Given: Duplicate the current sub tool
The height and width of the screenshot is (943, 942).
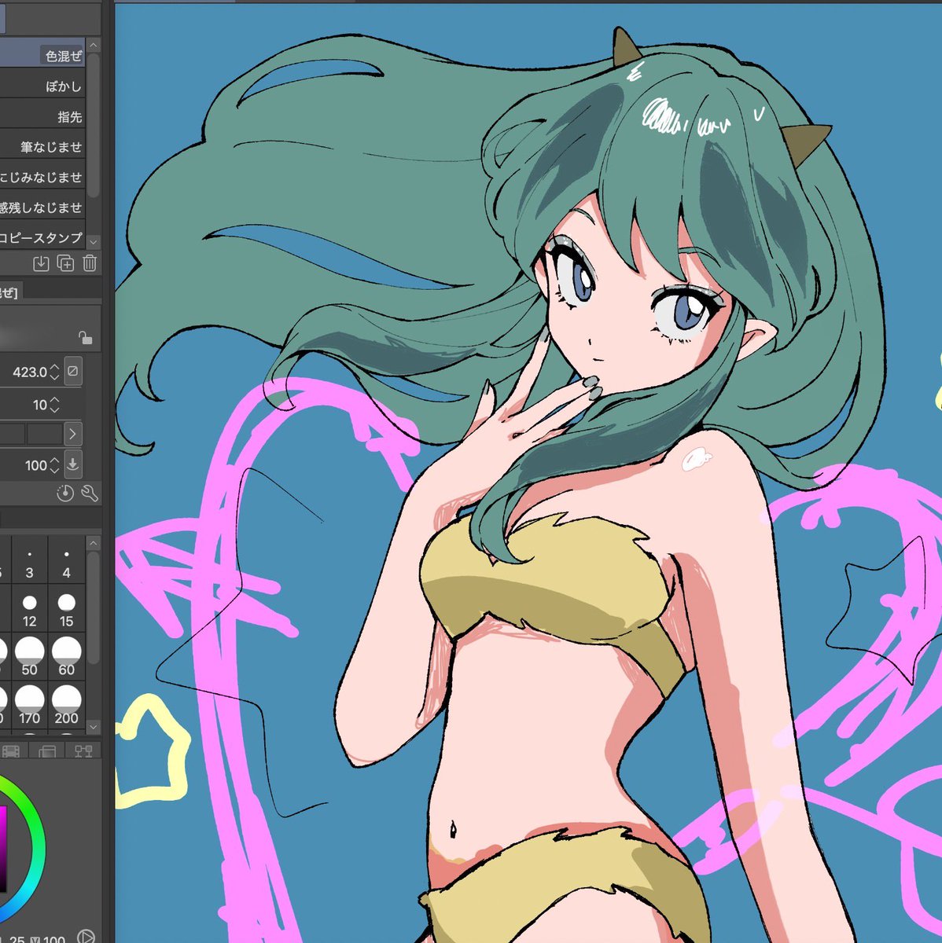Looking at the screenshot, I should coord(64,263).
